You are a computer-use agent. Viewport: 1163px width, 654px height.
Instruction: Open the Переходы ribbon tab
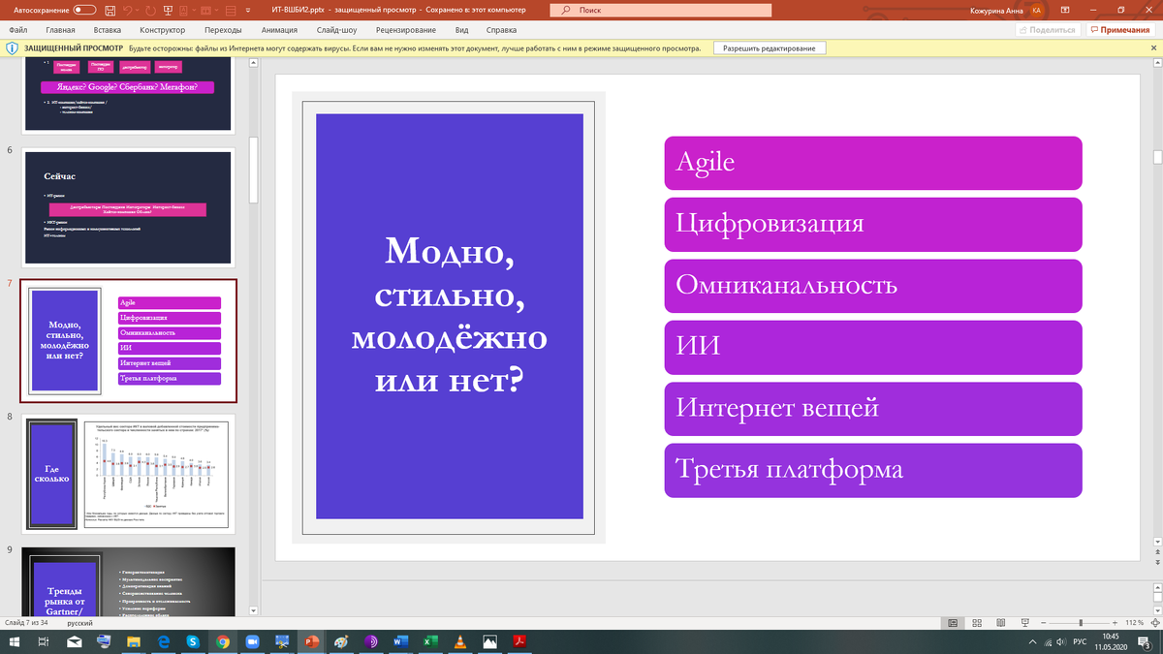coord(224,30)
